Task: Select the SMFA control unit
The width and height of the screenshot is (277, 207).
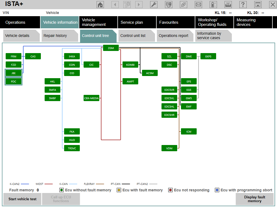Action: point(52,90)
